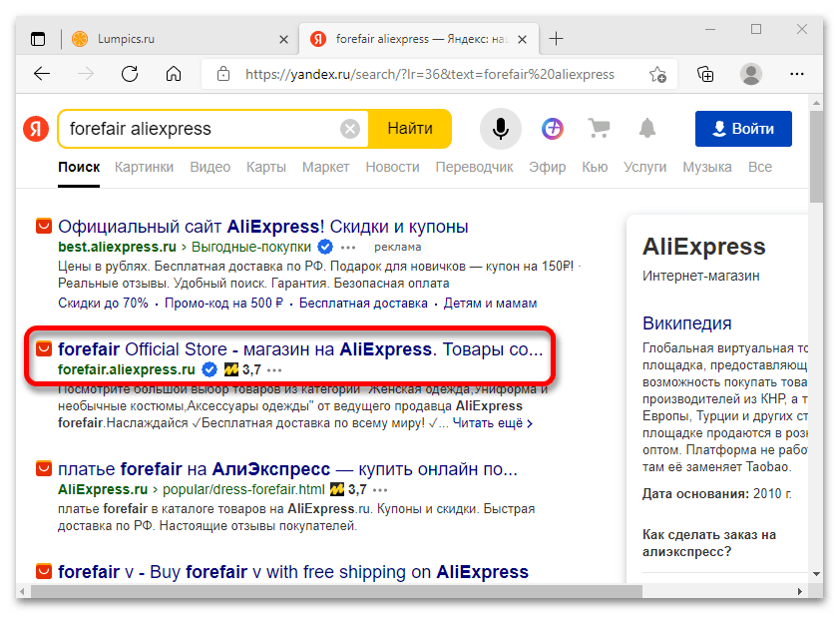Clear the search query with X icon
The image size is (839, 635).
click(350, 129)
